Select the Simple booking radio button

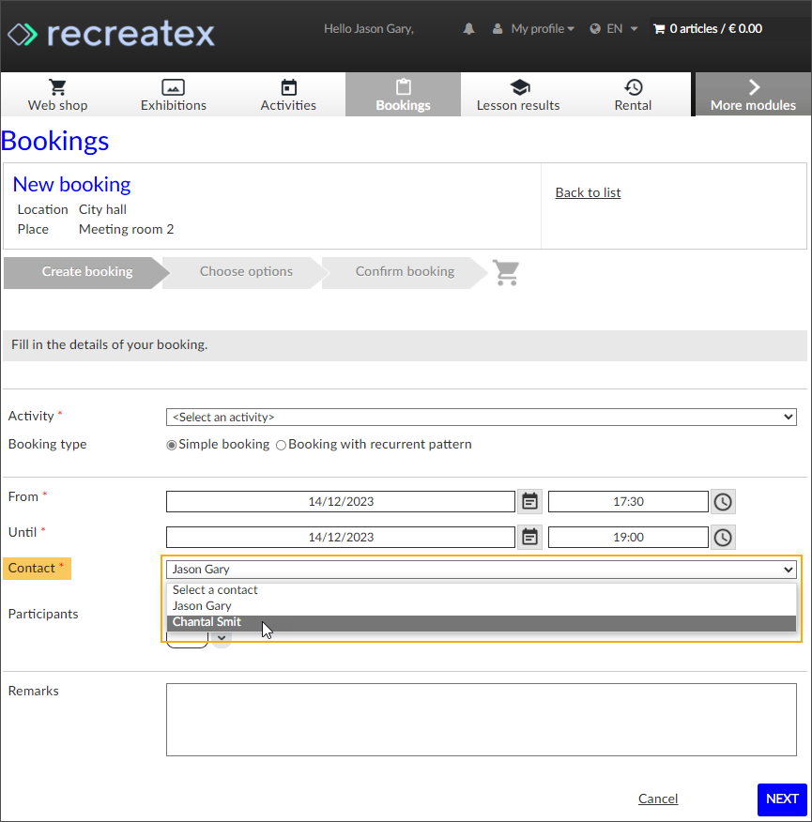pyautogui.click(x=171, y=444)
